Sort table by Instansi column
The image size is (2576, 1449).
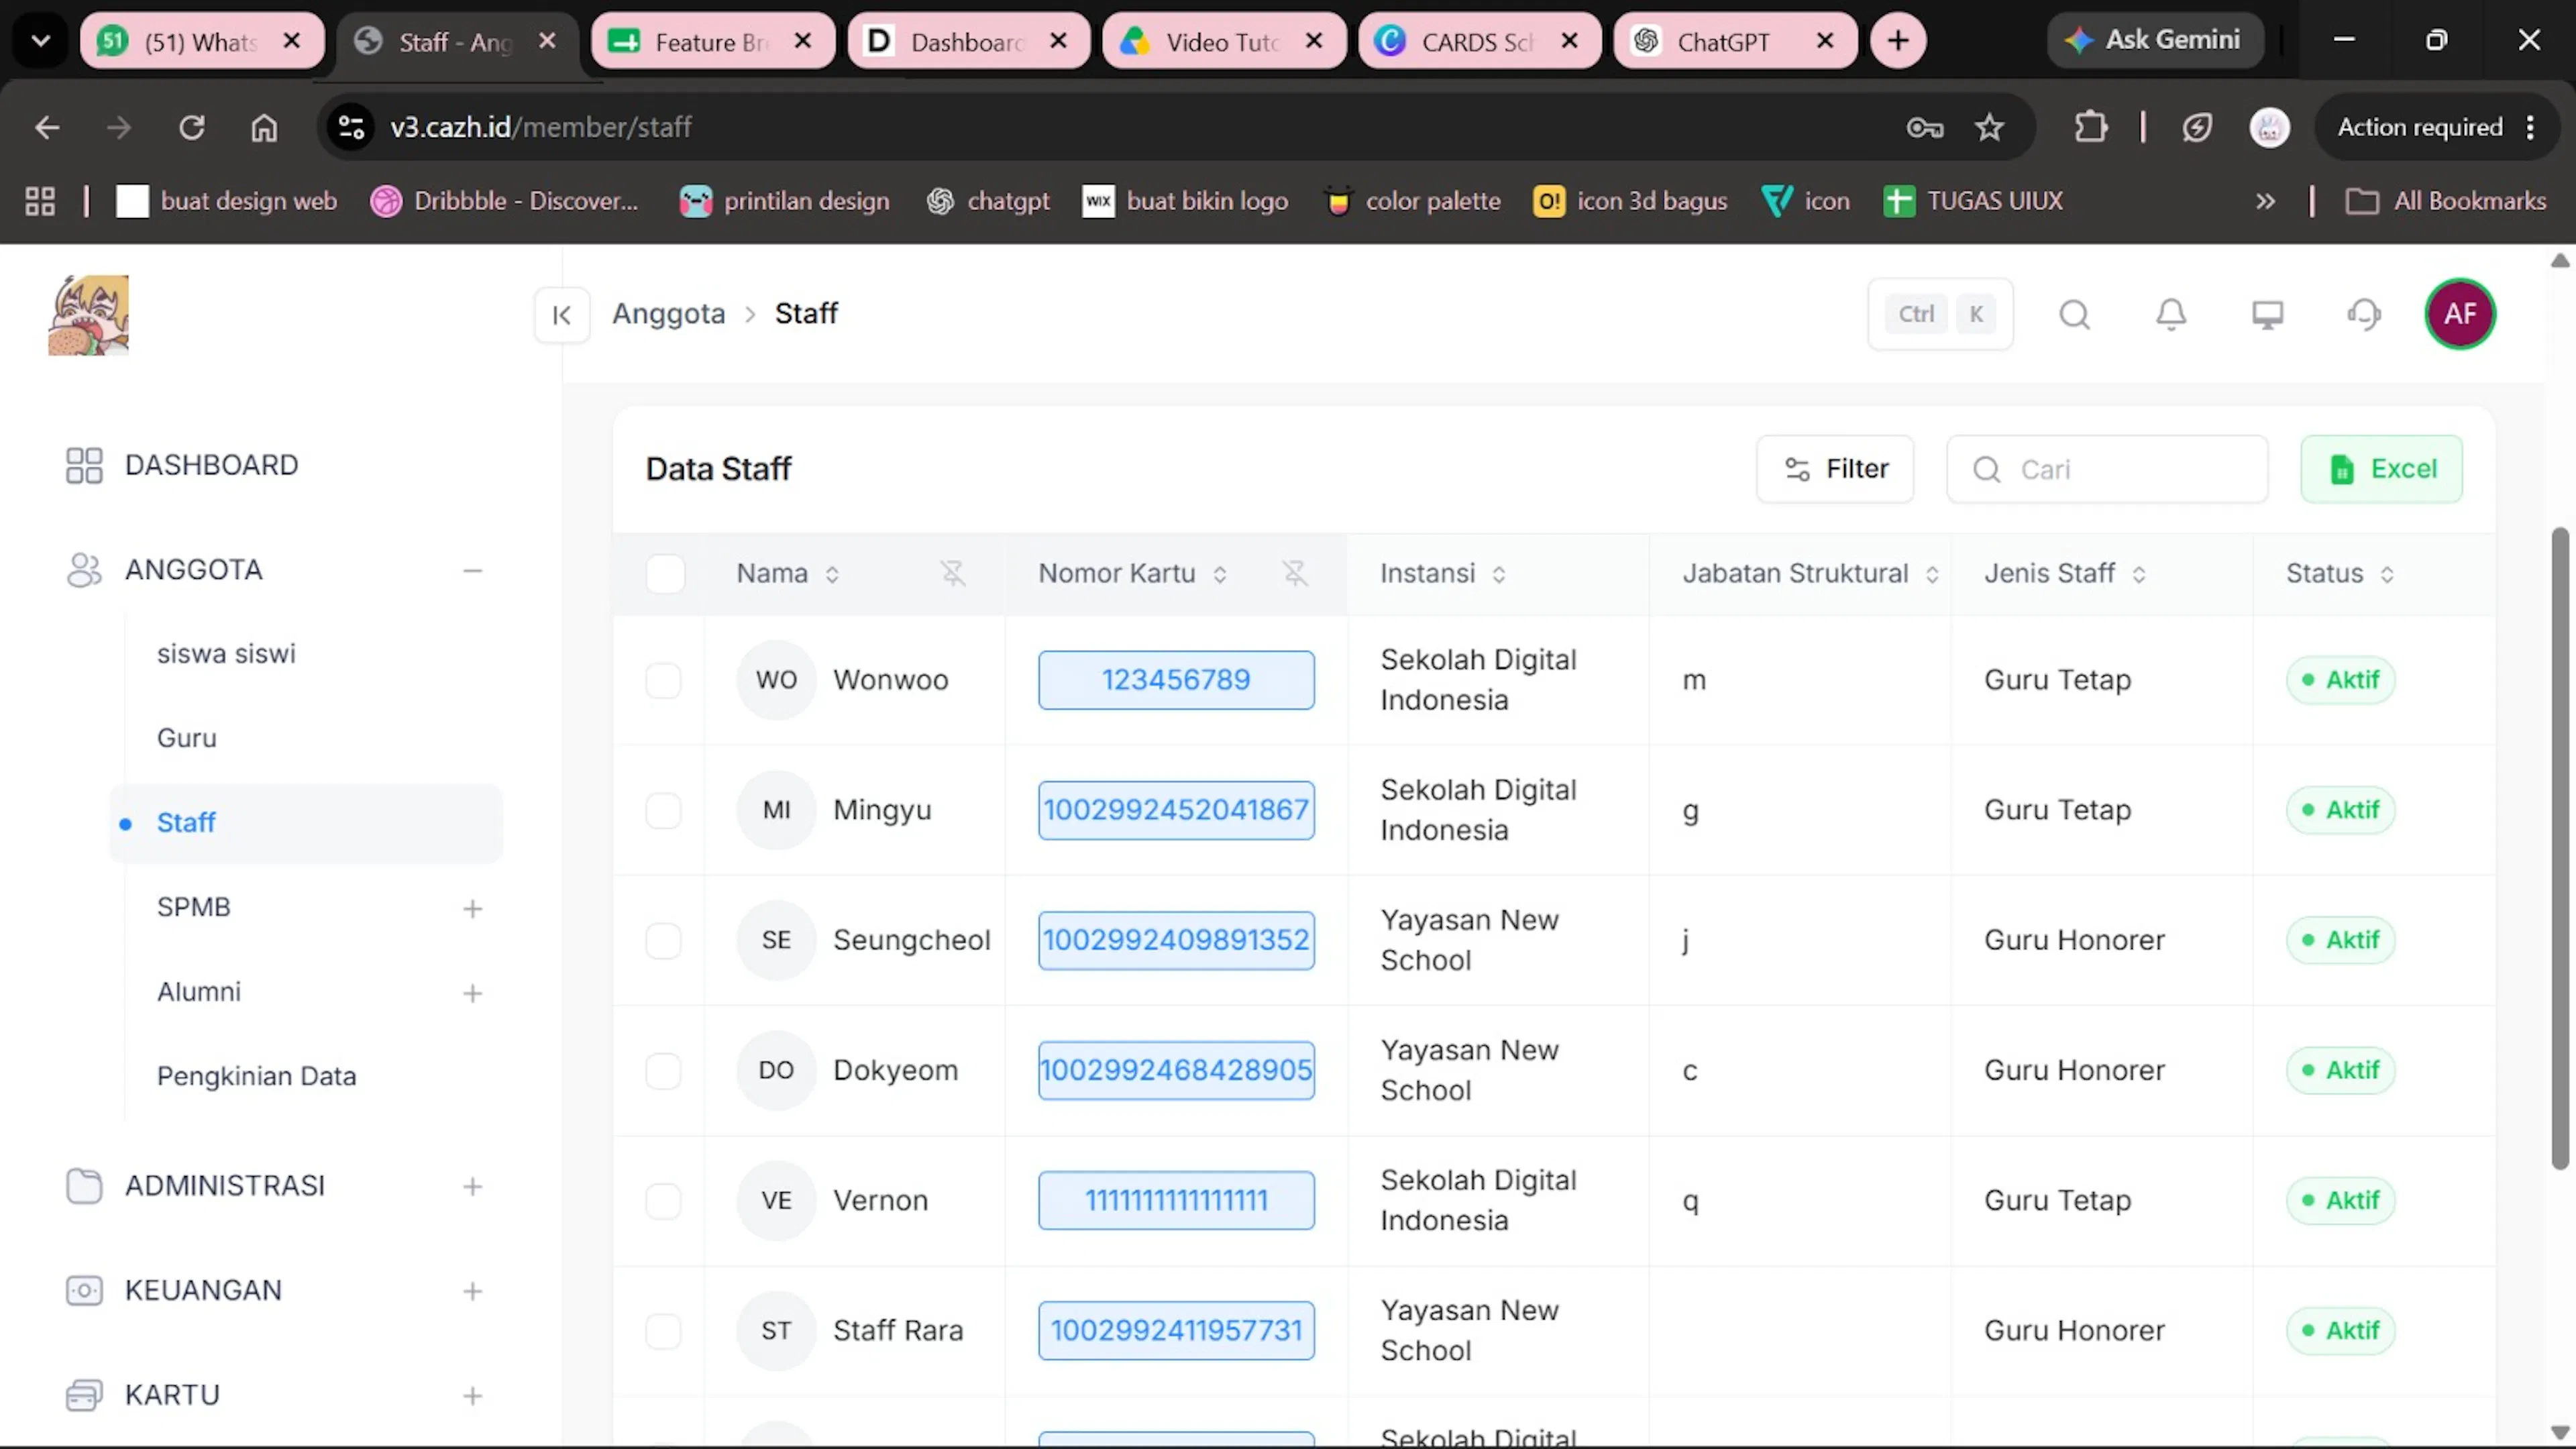(x=1498, y=574)
